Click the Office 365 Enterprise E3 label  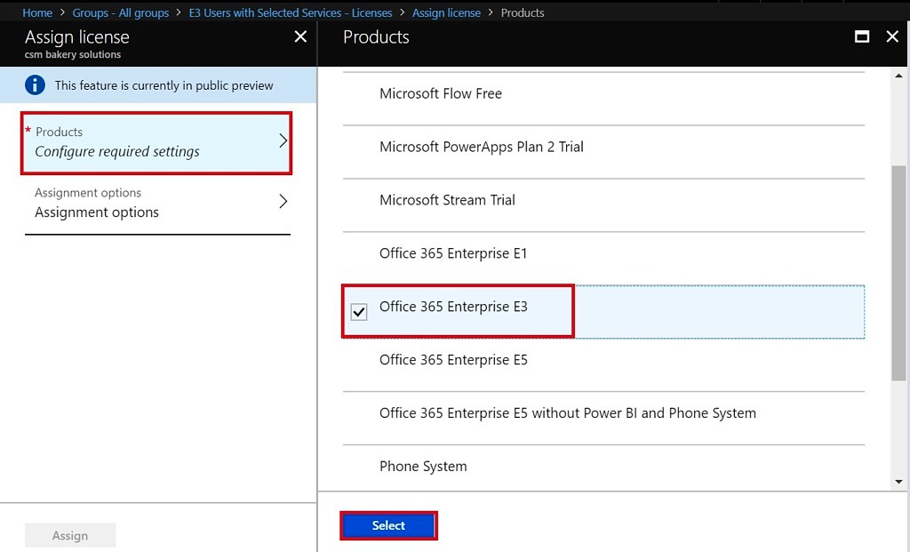[x=453, y=307]
